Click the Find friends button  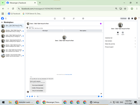[123, 18]
